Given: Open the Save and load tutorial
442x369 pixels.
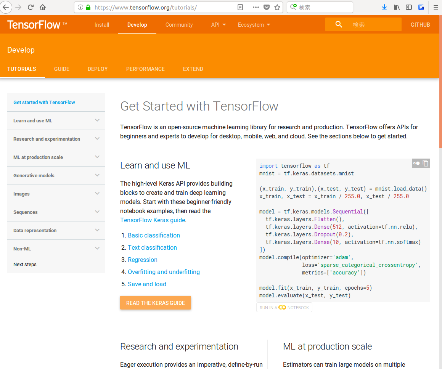Looking at the screenshot, I should tap(147, 284).
